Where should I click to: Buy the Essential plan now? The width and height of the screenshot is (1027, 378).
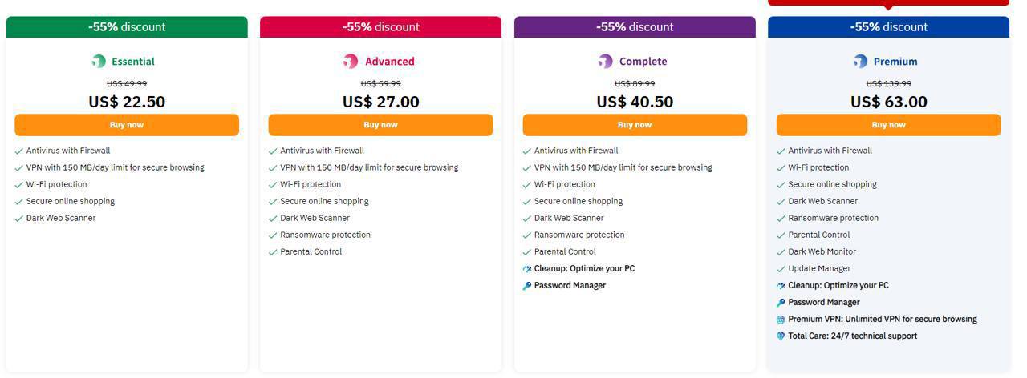tap(127, 125)
